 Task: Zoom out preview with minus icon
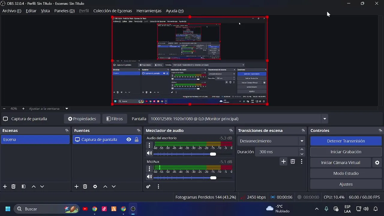point(4,109)
